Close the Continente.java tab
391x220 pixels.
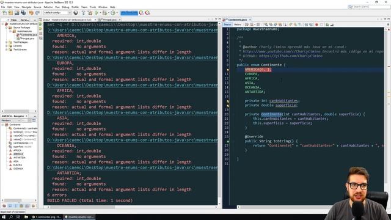click(250, 20)
